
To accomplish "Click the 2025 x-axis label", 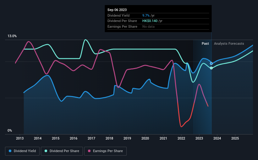I will click(235, 138).
